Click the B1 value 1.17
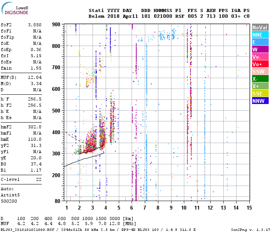 [x=36, y=171]
